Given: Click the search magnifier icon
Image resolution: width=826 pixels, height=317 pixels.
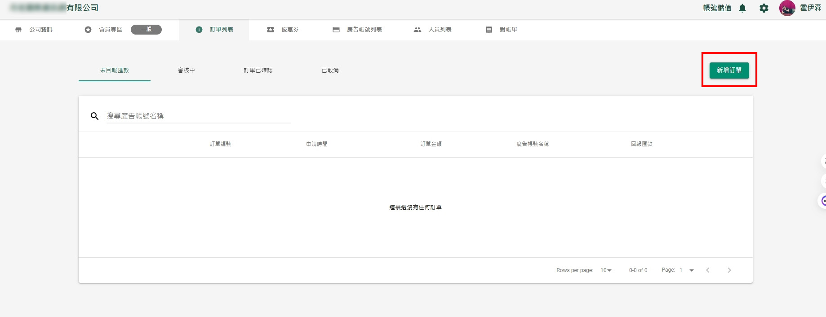Looking at the screenshot, I should 94,116.
